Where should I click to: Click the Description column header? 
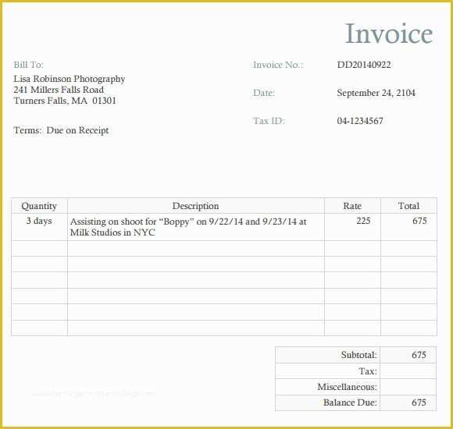click(x=195, y=206)
